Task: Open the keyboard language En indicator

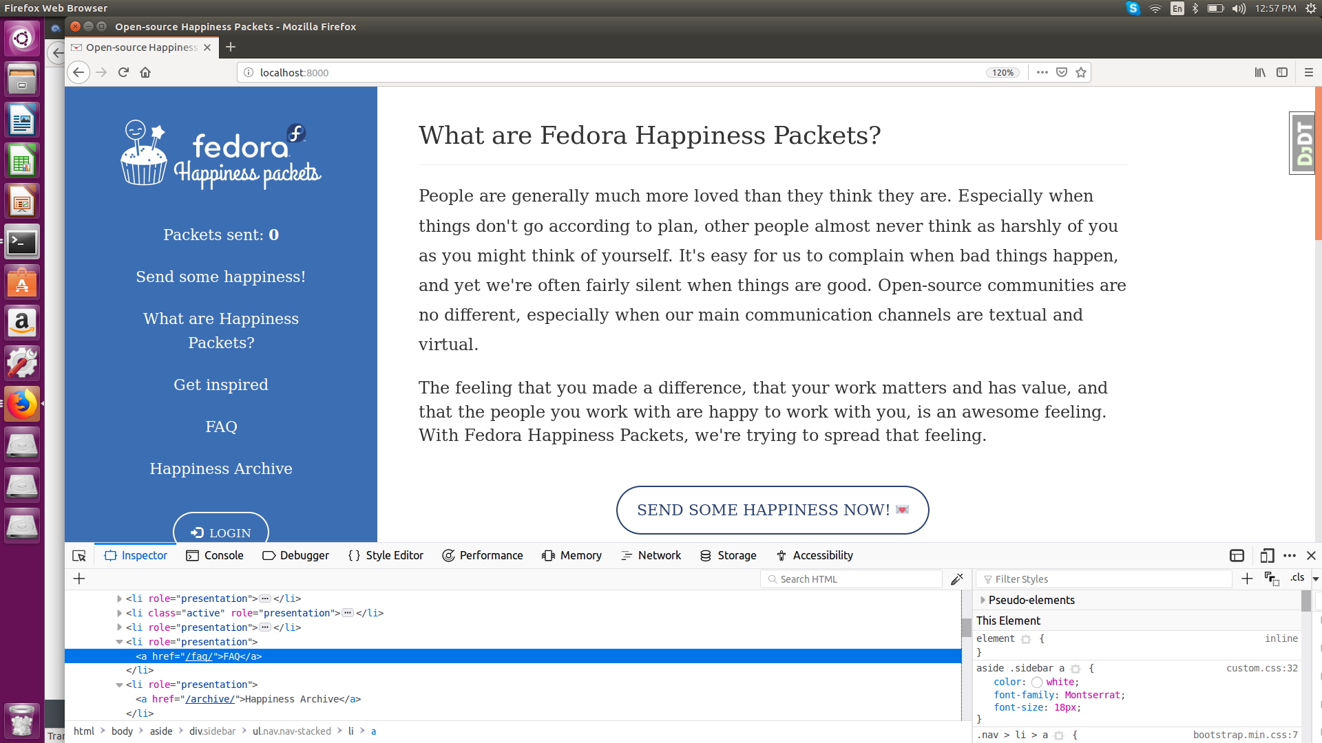Action: coord(1177,8)
